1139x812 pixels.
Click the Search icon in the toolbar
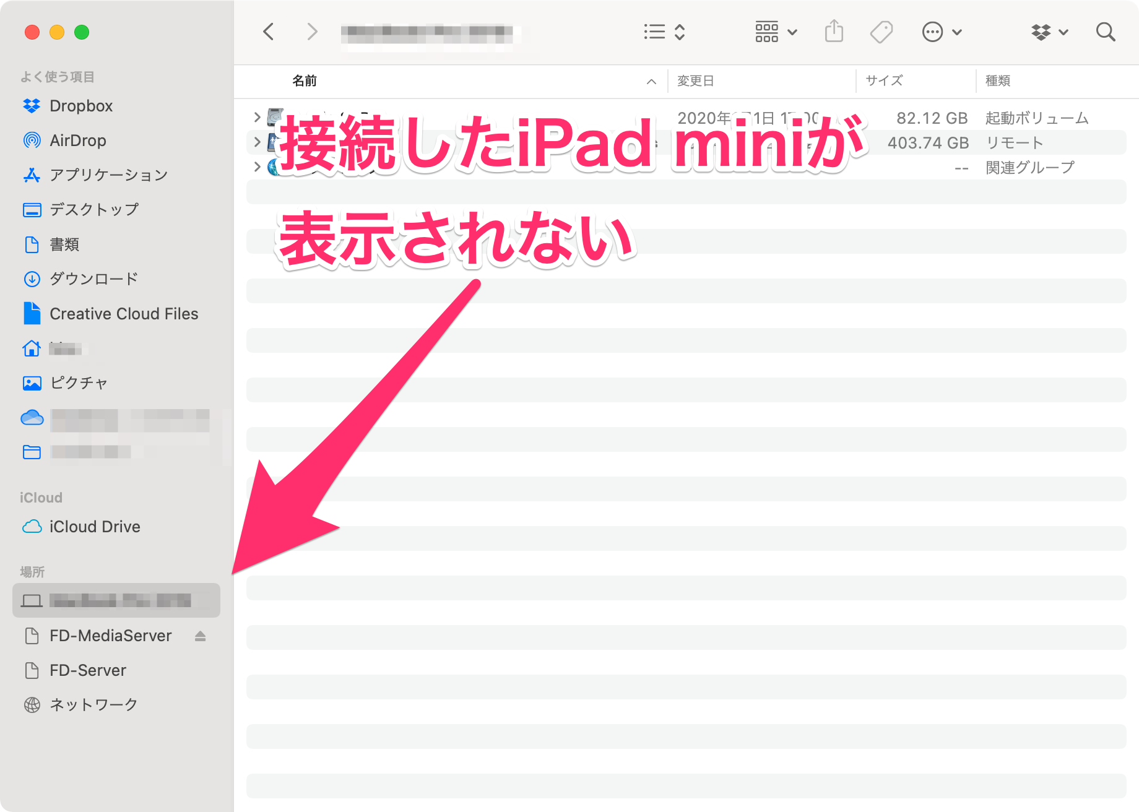pyautogui.click(x=1106, y=32)
